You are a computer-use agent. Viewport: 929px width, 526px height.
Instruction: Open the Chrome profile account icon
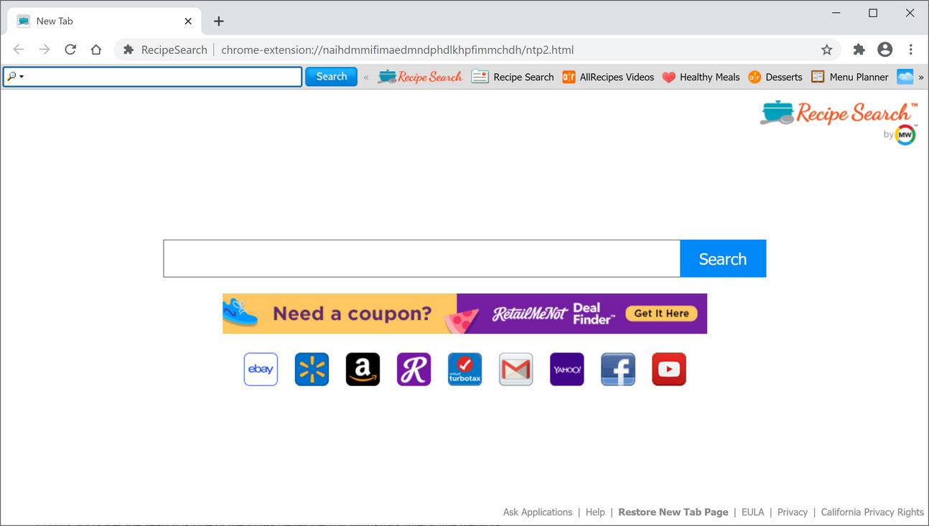tap(885, 50)
